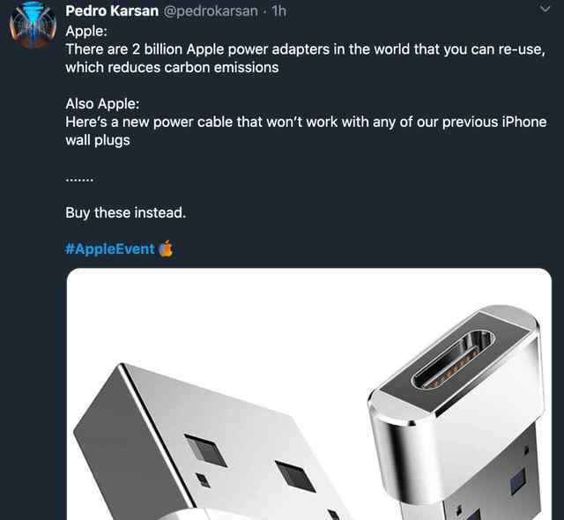Click the Pedro Karsan display name

pos(112,11)
